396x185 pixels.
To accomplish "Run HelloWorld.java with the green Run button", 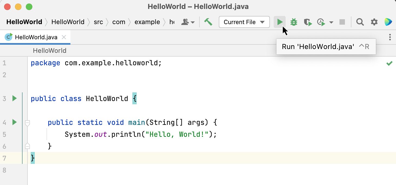I will tap(280, 22).
